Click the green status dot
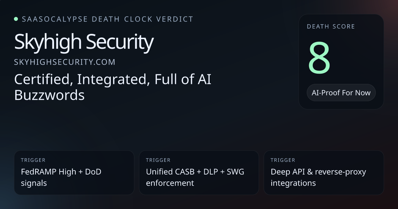 pyautogui.click(x=16, y=19)
